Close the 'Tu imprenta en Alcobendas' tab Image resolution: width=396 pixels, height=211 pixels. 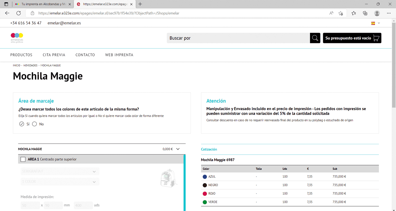(70, 4)
